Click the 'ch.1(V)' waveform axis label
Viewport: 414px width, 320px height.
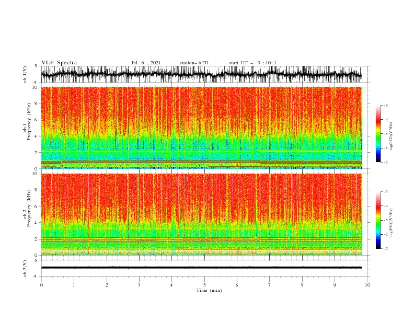[x=25, y=74]
